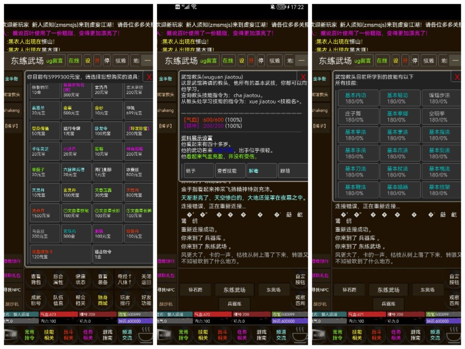Select 庄子舞 180/0% skill
The image size is (465, 349).
coord(358,117)
